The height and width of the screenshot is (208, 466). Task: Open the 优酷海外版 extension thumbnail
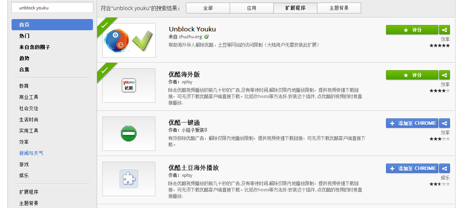point(129,86)
